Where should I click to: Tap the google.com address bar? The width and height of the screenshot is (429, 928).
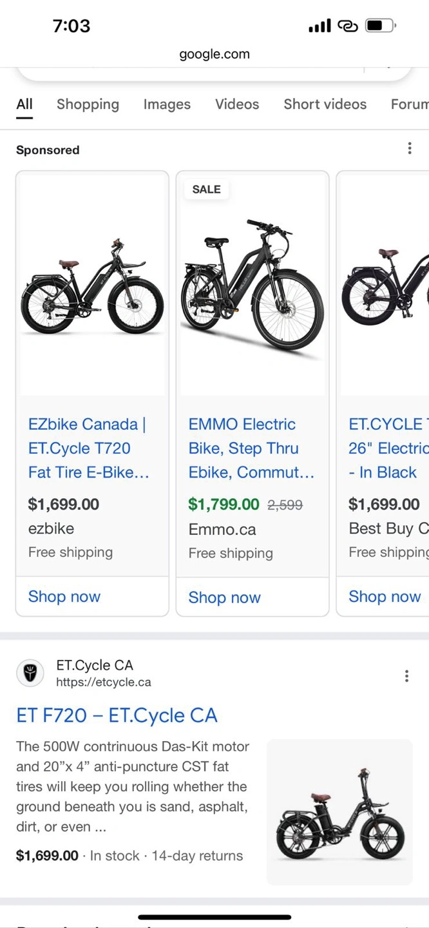tap(214, 54)
